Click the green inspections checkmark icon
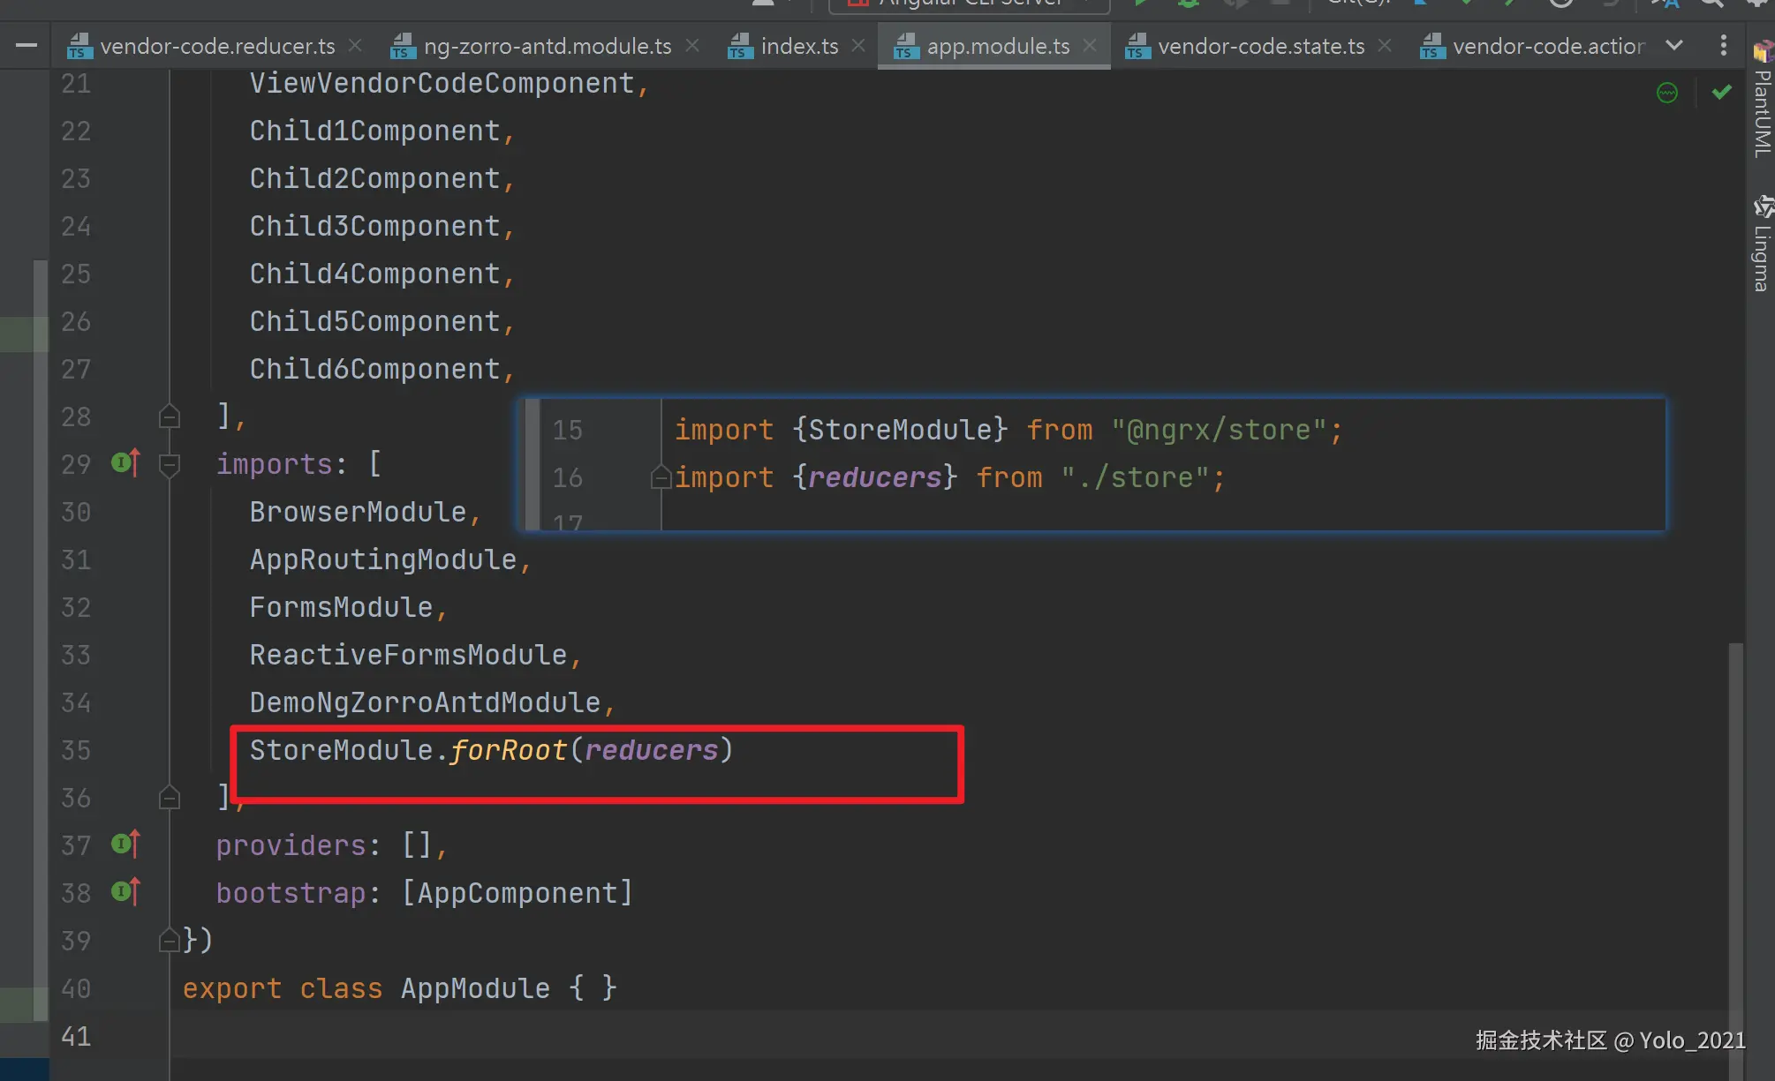This screenshot has width=1775, height=1081. (x=1721, y=93)
